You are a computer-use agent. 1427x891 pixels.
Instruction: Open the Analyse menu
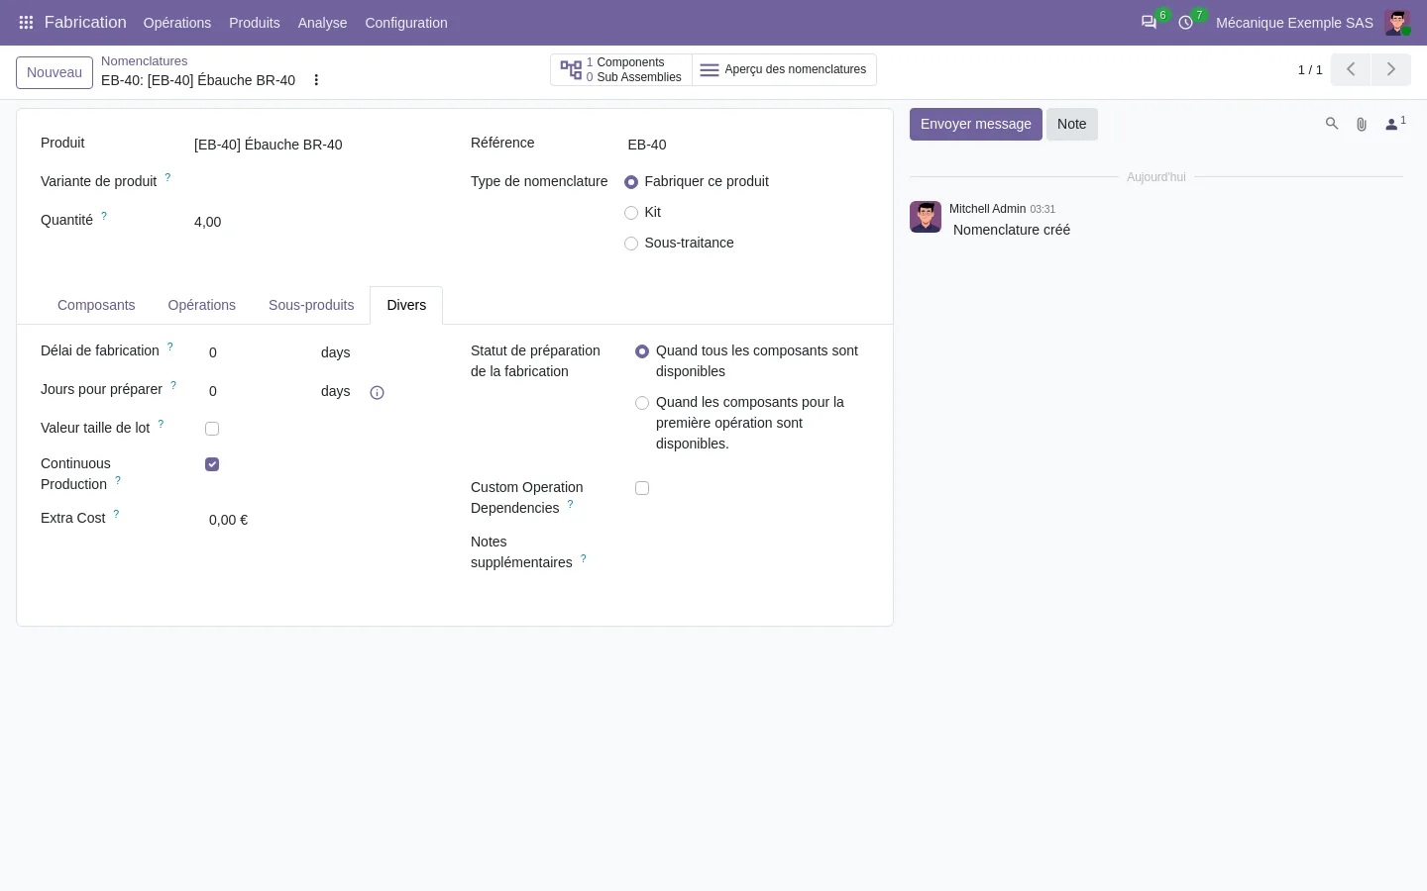coord(323,23)
